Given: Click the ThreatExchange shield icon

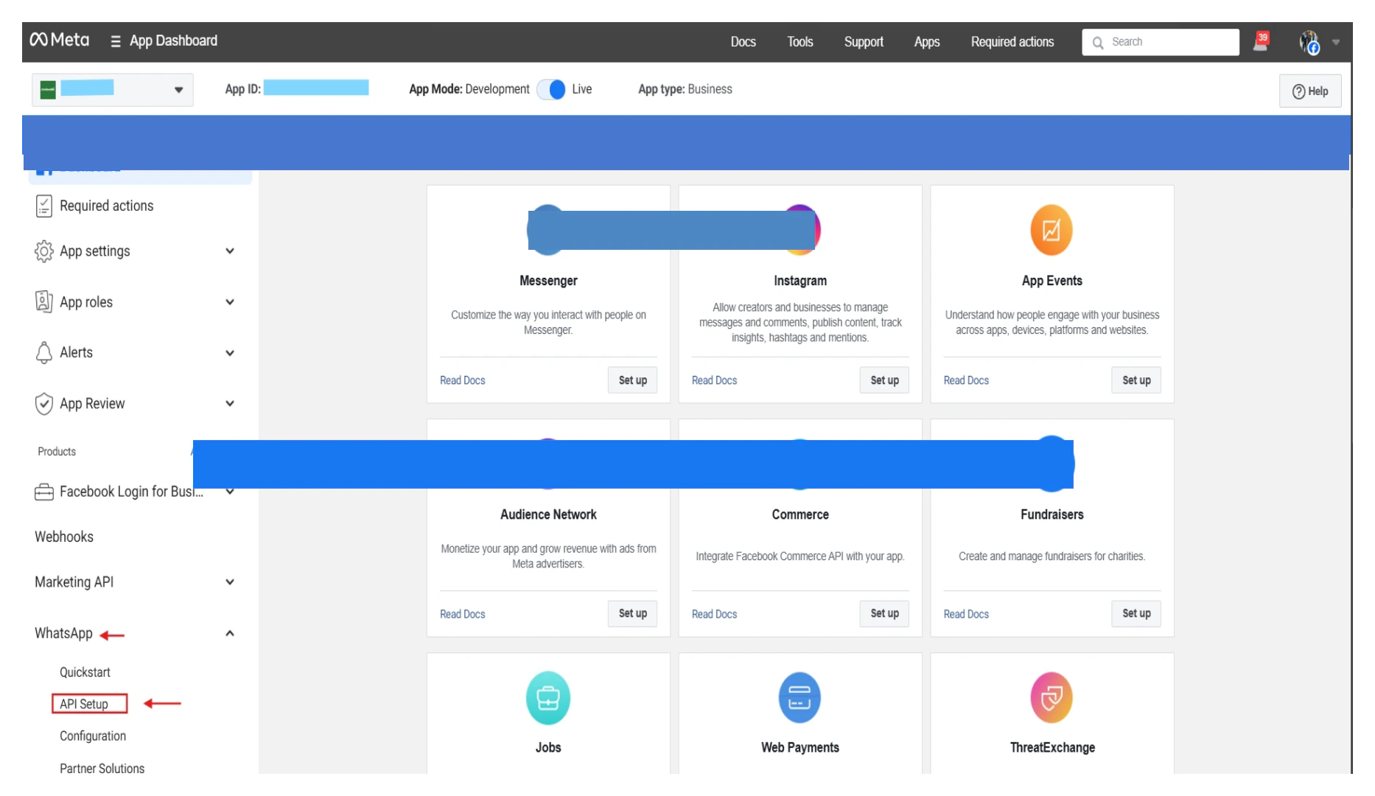Looking at the screenshot, I should coord(1052,697).
